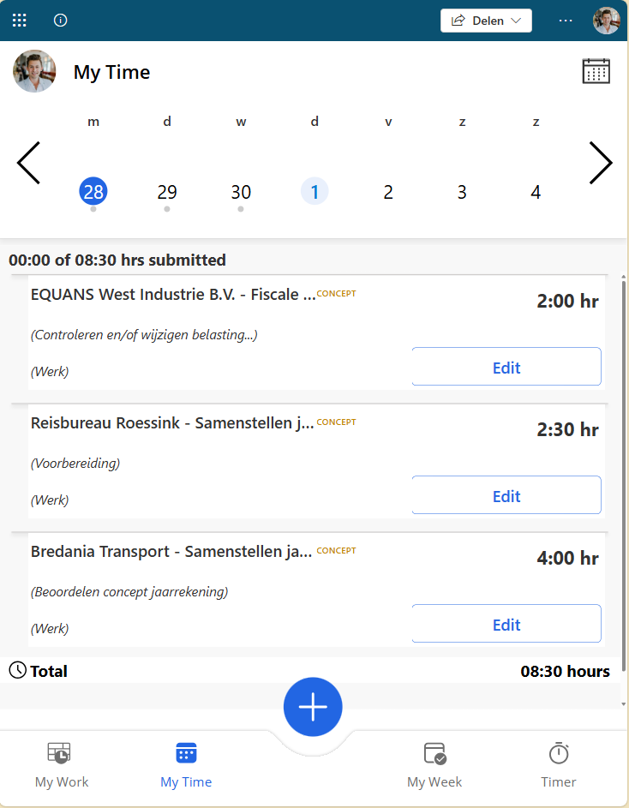
Task: Edit the EQUANS West Industrie entry
Action: (506, 367)
